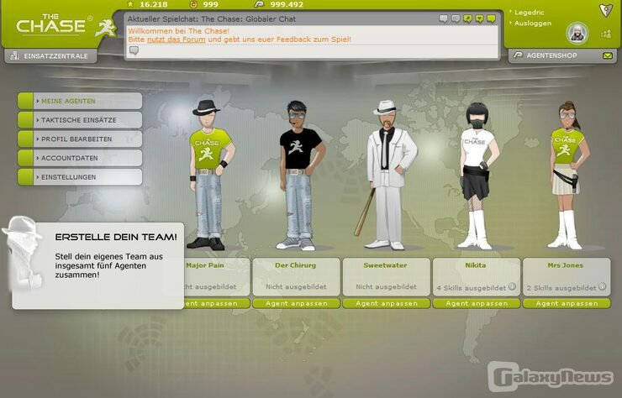Screen dimensions: 622x398
Task: Click the 'Erstelle dein Team!' heading
Action: [x=116, y=237]
